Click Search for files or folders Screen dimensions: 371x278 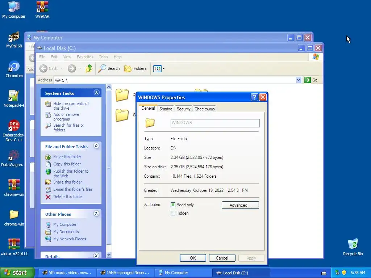(x=68, y=128)
